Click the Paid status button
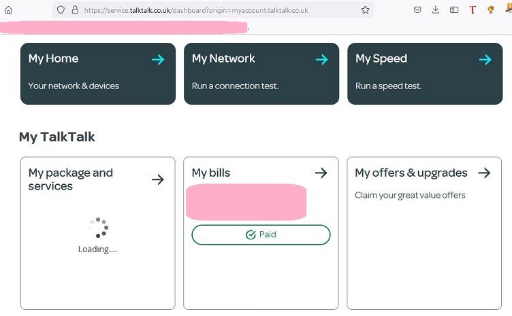Image resolution: width=512 pixels, height=316 pixels. click(x=261, y=234)
